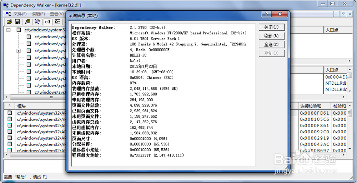The height and width of the screenshot is (183, 357).
Task: Click left scroll arrow of the tree pane
Action: [x=7, y=97]
